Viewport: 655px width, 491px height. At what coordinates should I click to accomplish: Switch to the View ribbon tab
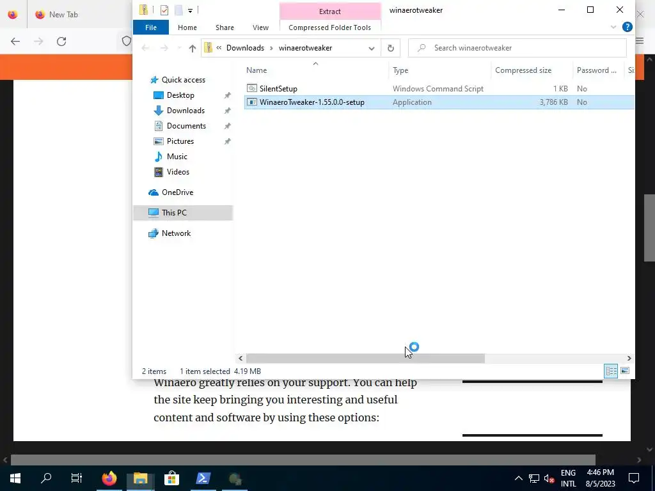tap(261, 27)
